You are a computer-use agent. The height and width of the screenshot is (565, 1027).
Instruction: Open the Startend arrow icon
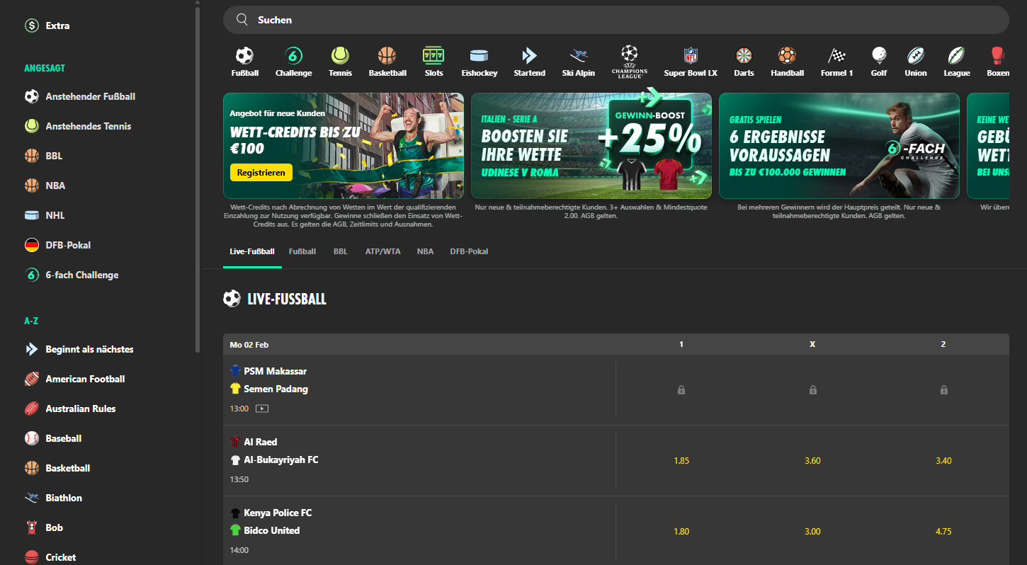[x=529, y=55]
